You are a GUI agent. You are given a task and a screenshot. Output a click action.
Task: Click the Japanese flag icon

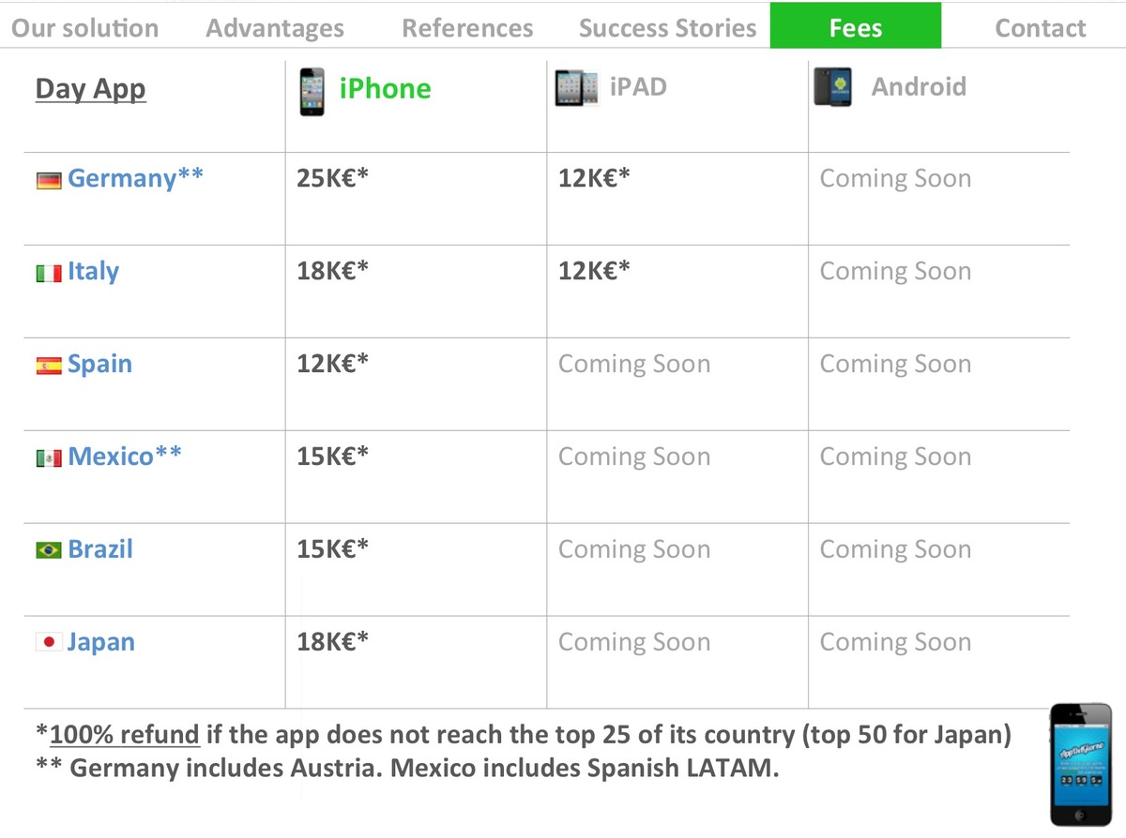point(49,643)
